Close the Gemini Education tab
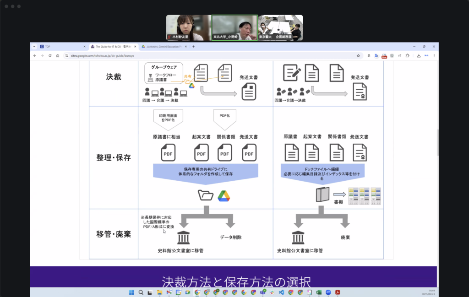 click(x=186, y=47)
